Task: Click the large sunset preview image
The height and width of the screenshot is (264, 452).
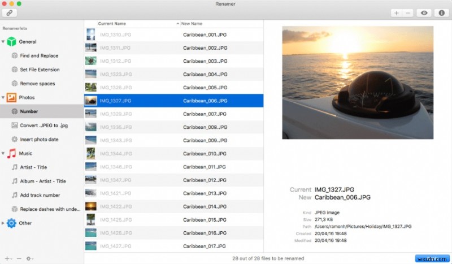Action: point(358,83)
